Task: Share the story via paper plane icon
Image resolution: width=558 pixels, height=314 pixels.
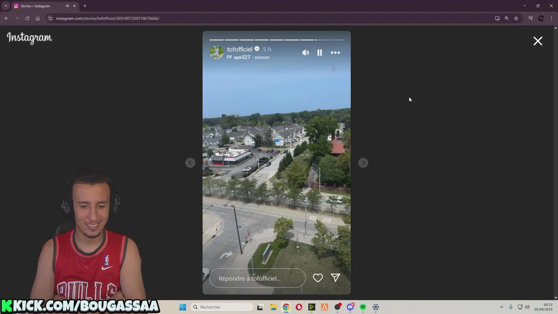Action: [x=335, y=277]
